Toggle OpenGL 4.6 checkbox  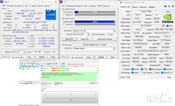162,73
